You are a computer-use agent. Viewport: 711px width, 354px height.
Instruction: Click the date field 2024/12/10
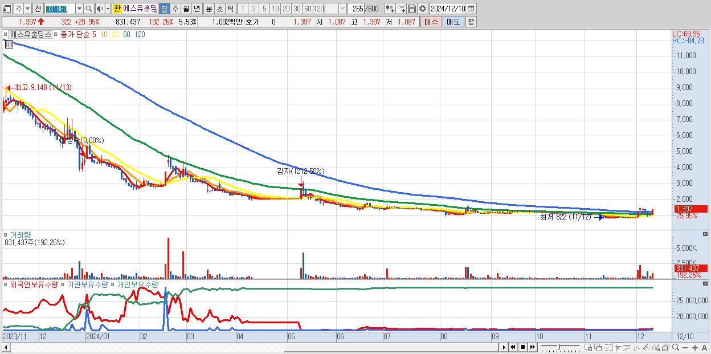coord(447,9)
